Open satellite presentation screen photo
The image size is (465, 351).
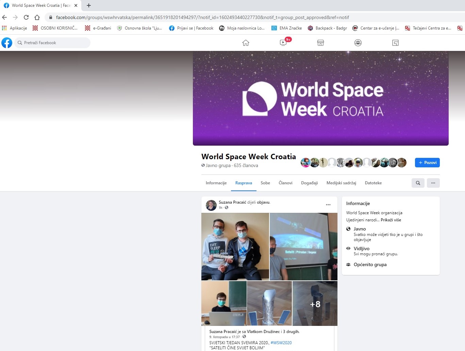[x=303, y=246]
